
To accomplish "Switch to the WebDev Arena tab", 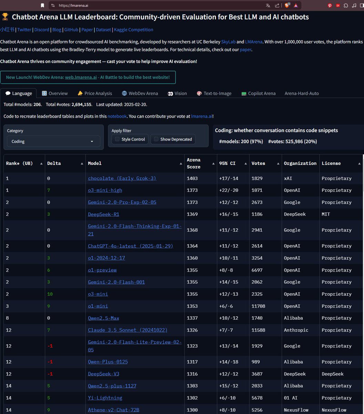I will [140, 93].
